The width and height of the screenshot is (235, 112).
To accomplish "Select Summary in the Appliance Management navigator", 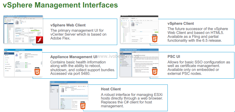I will tap(9, 53).
